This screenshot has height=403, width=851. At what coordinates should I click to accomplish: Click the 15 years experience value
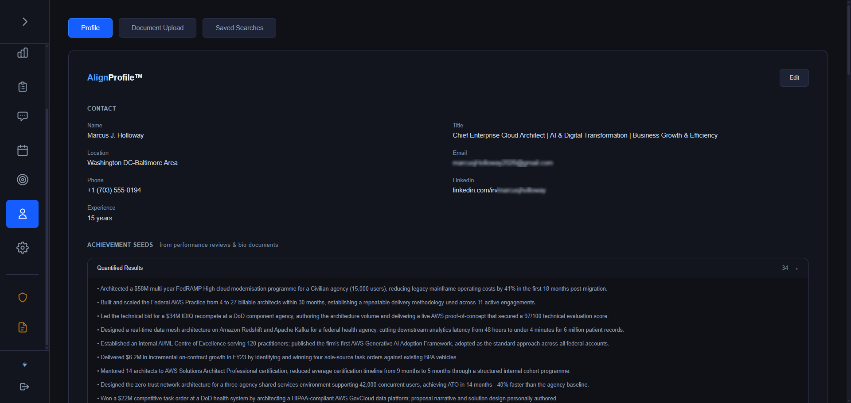[100, 218]
